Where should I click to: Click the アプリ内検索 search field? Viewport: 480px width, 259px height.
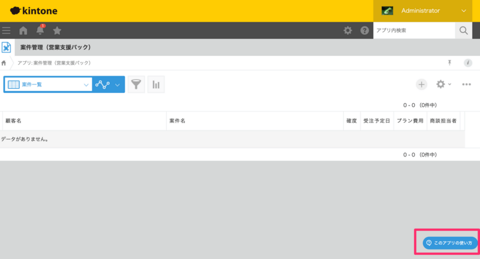(x=414, y=31)
